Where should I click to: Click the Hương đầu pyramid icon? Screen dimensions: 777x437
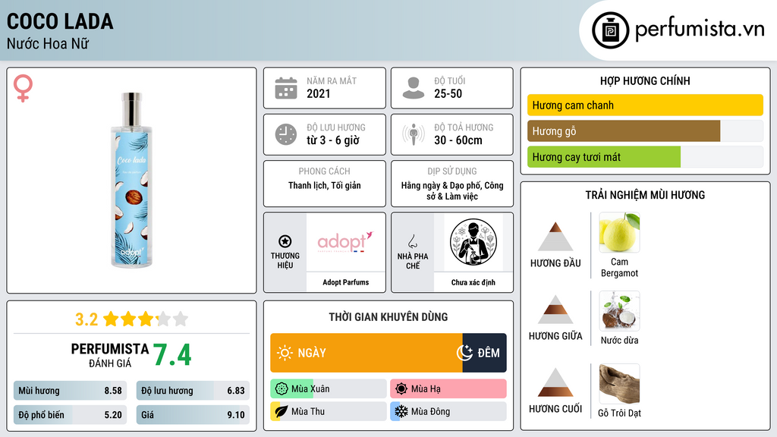(555, 237)
